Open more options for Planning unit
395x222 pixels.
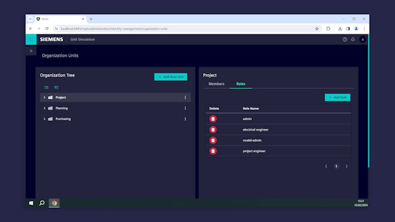185,109
